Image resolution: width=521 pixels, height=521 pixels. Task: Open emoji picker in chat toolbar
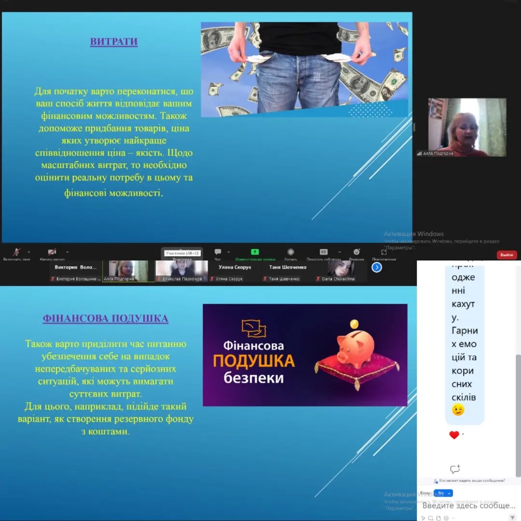[x=446, y=518]
